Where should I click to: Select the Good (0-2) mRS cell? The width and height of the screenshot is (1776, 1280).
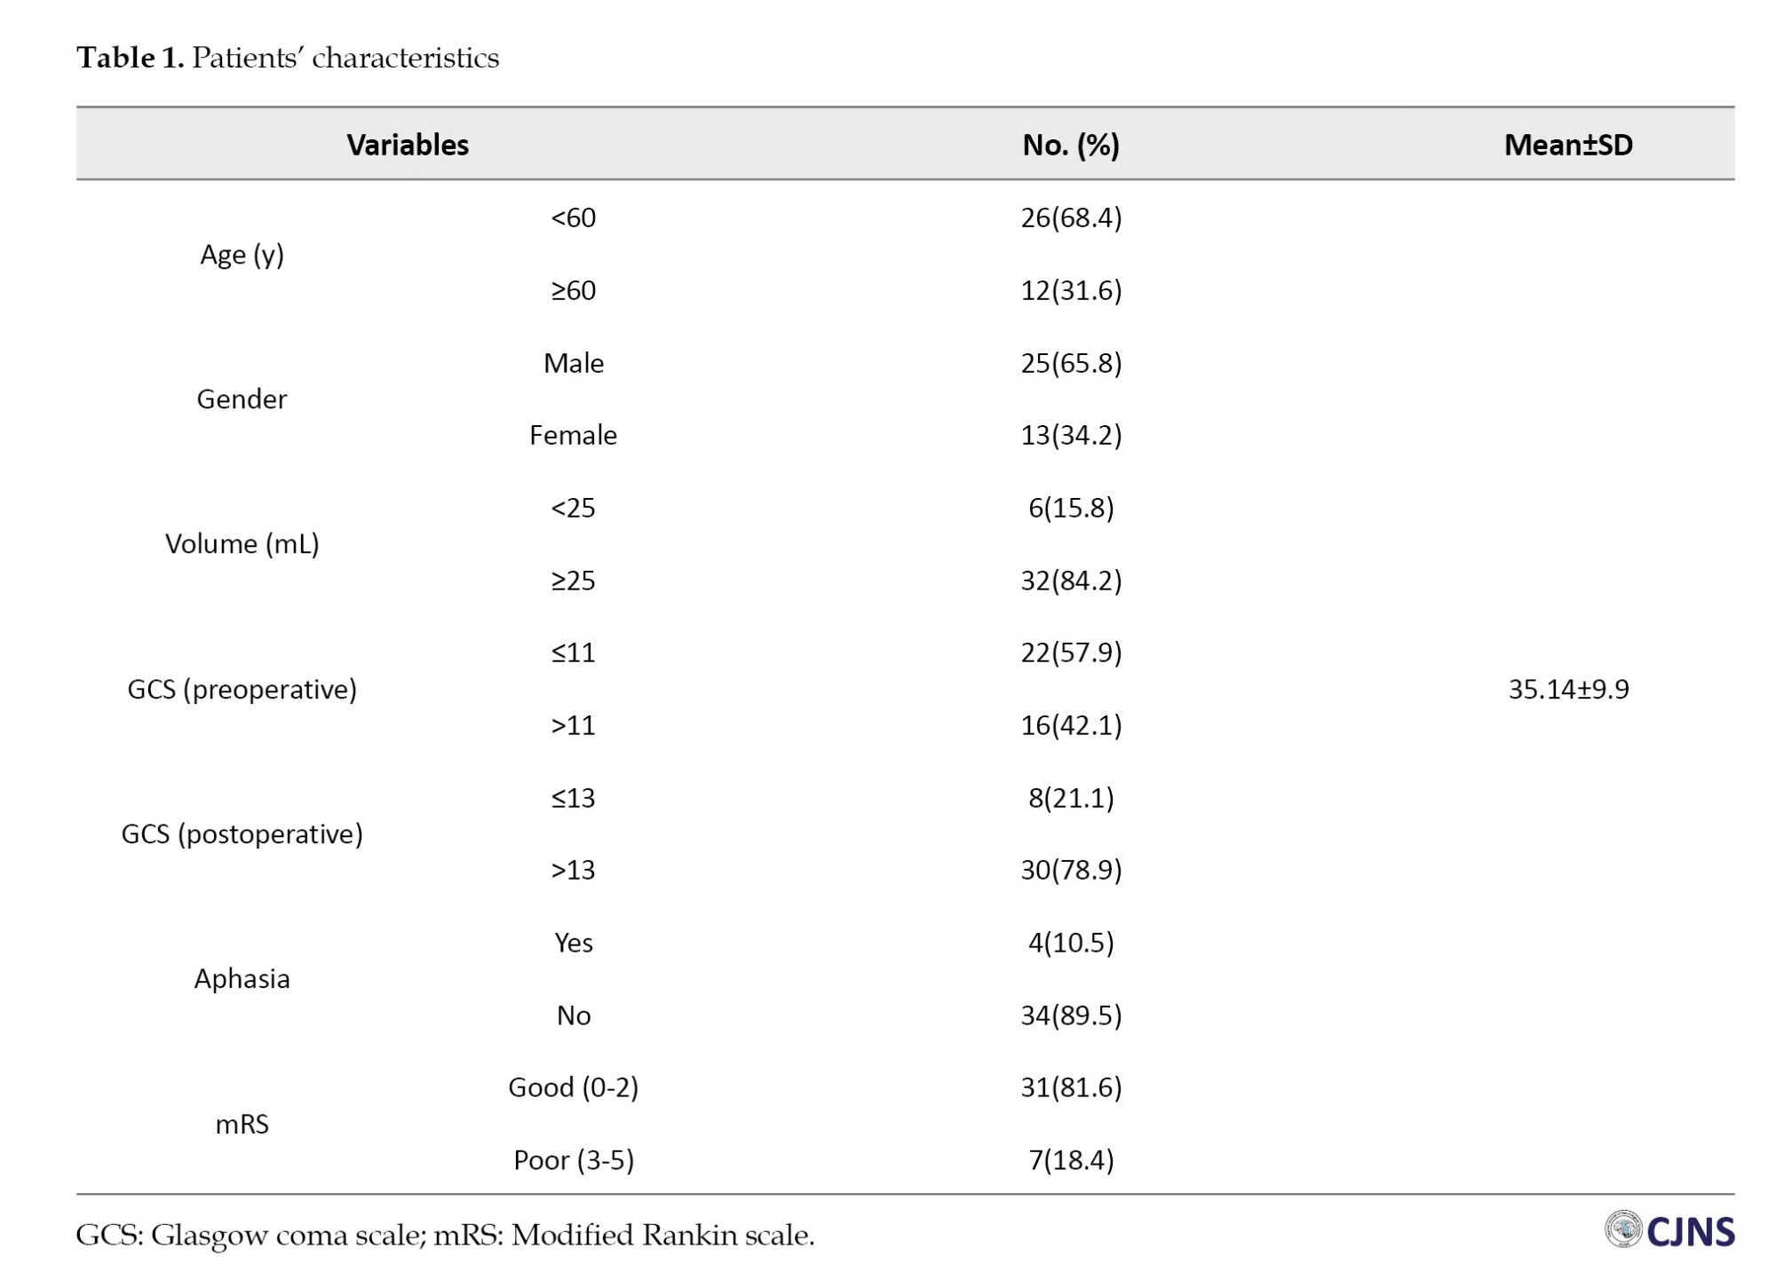pyautogui.click(x=573, y=1087)
